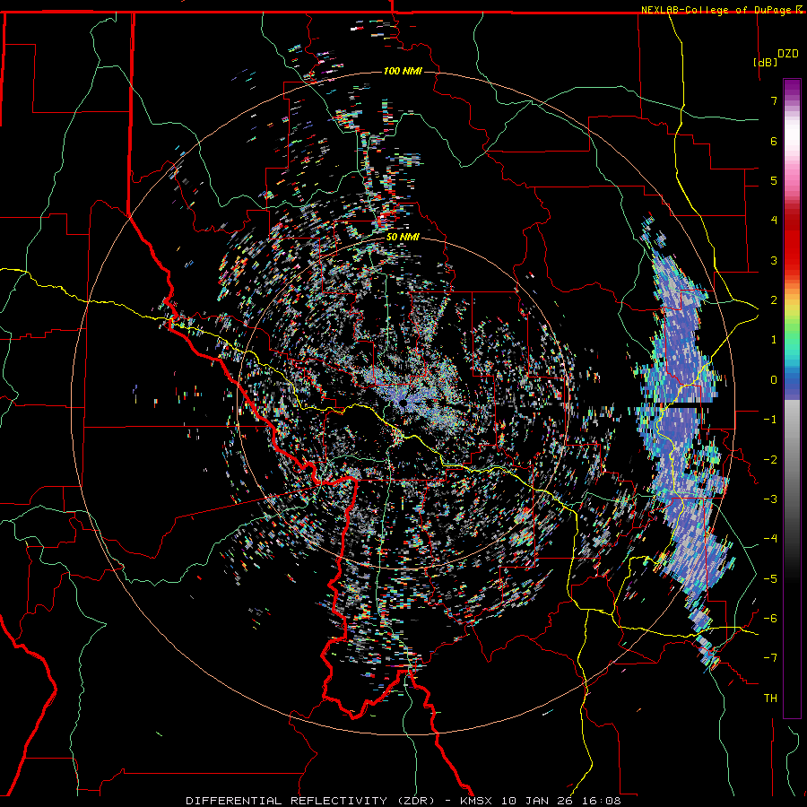
Task: Click the 50 NMI range ring label
Action: coord(403,238)
